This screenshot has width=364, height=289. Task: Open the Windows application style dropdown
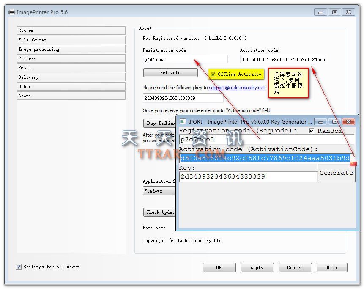point(159,191)
